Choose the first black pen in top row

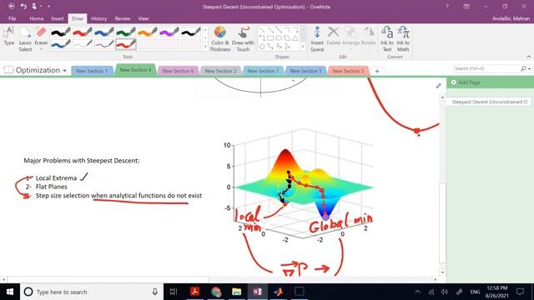[60, 32]
